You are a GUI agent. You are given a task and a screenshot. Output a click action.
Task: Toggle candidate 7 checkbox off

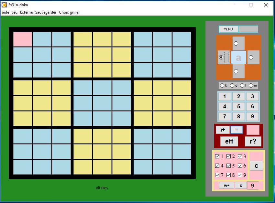pyautogui.click(x=217, y=175)
